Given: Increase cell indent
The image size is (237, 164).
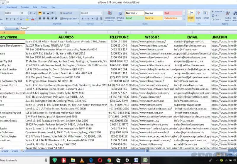Looking at the screenshot, I should pyautogui.click(x=56, y=18).
